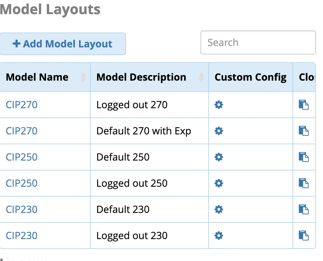Select the 'Logged out 230' description cell
The image size is (323, 261).
pos(149,236)
